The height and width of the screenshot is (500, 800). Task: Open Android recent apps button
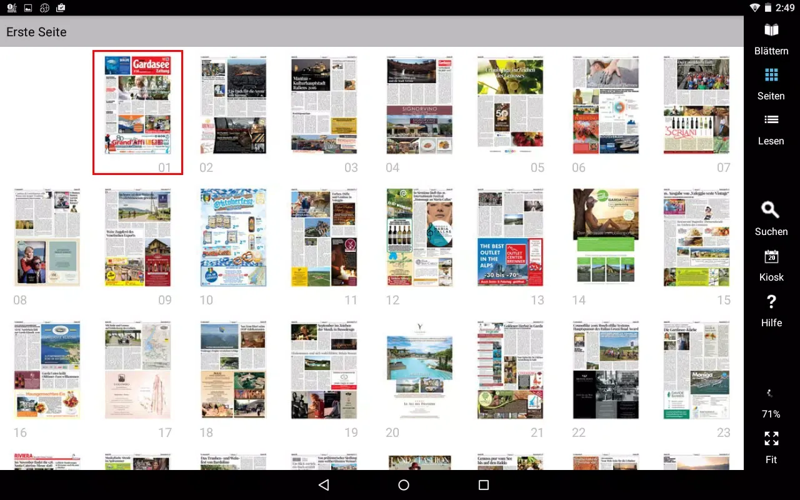tap(483, 485)
